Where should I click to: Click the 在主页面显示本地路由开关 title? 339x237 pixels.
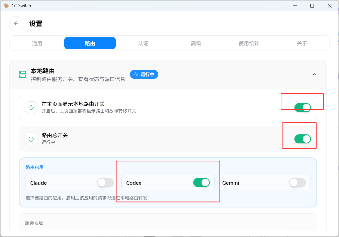click(73, 104)
